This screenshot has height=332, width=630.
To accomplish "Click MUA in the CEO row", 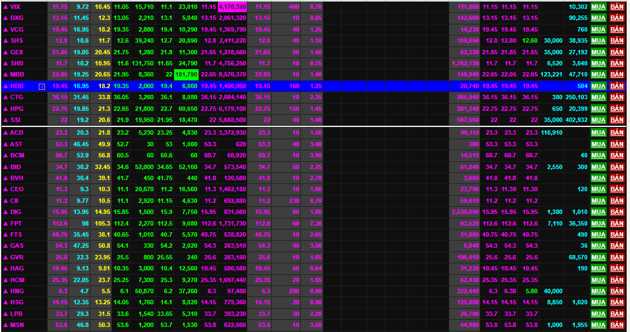I will [x=598, y=190].
